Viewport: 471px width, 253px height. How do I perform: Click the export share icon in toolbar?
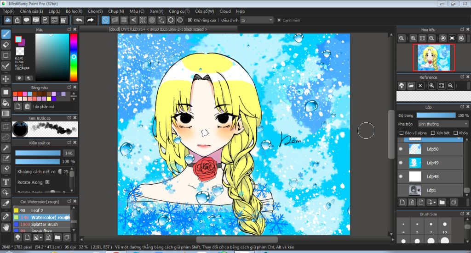[17, 20]
